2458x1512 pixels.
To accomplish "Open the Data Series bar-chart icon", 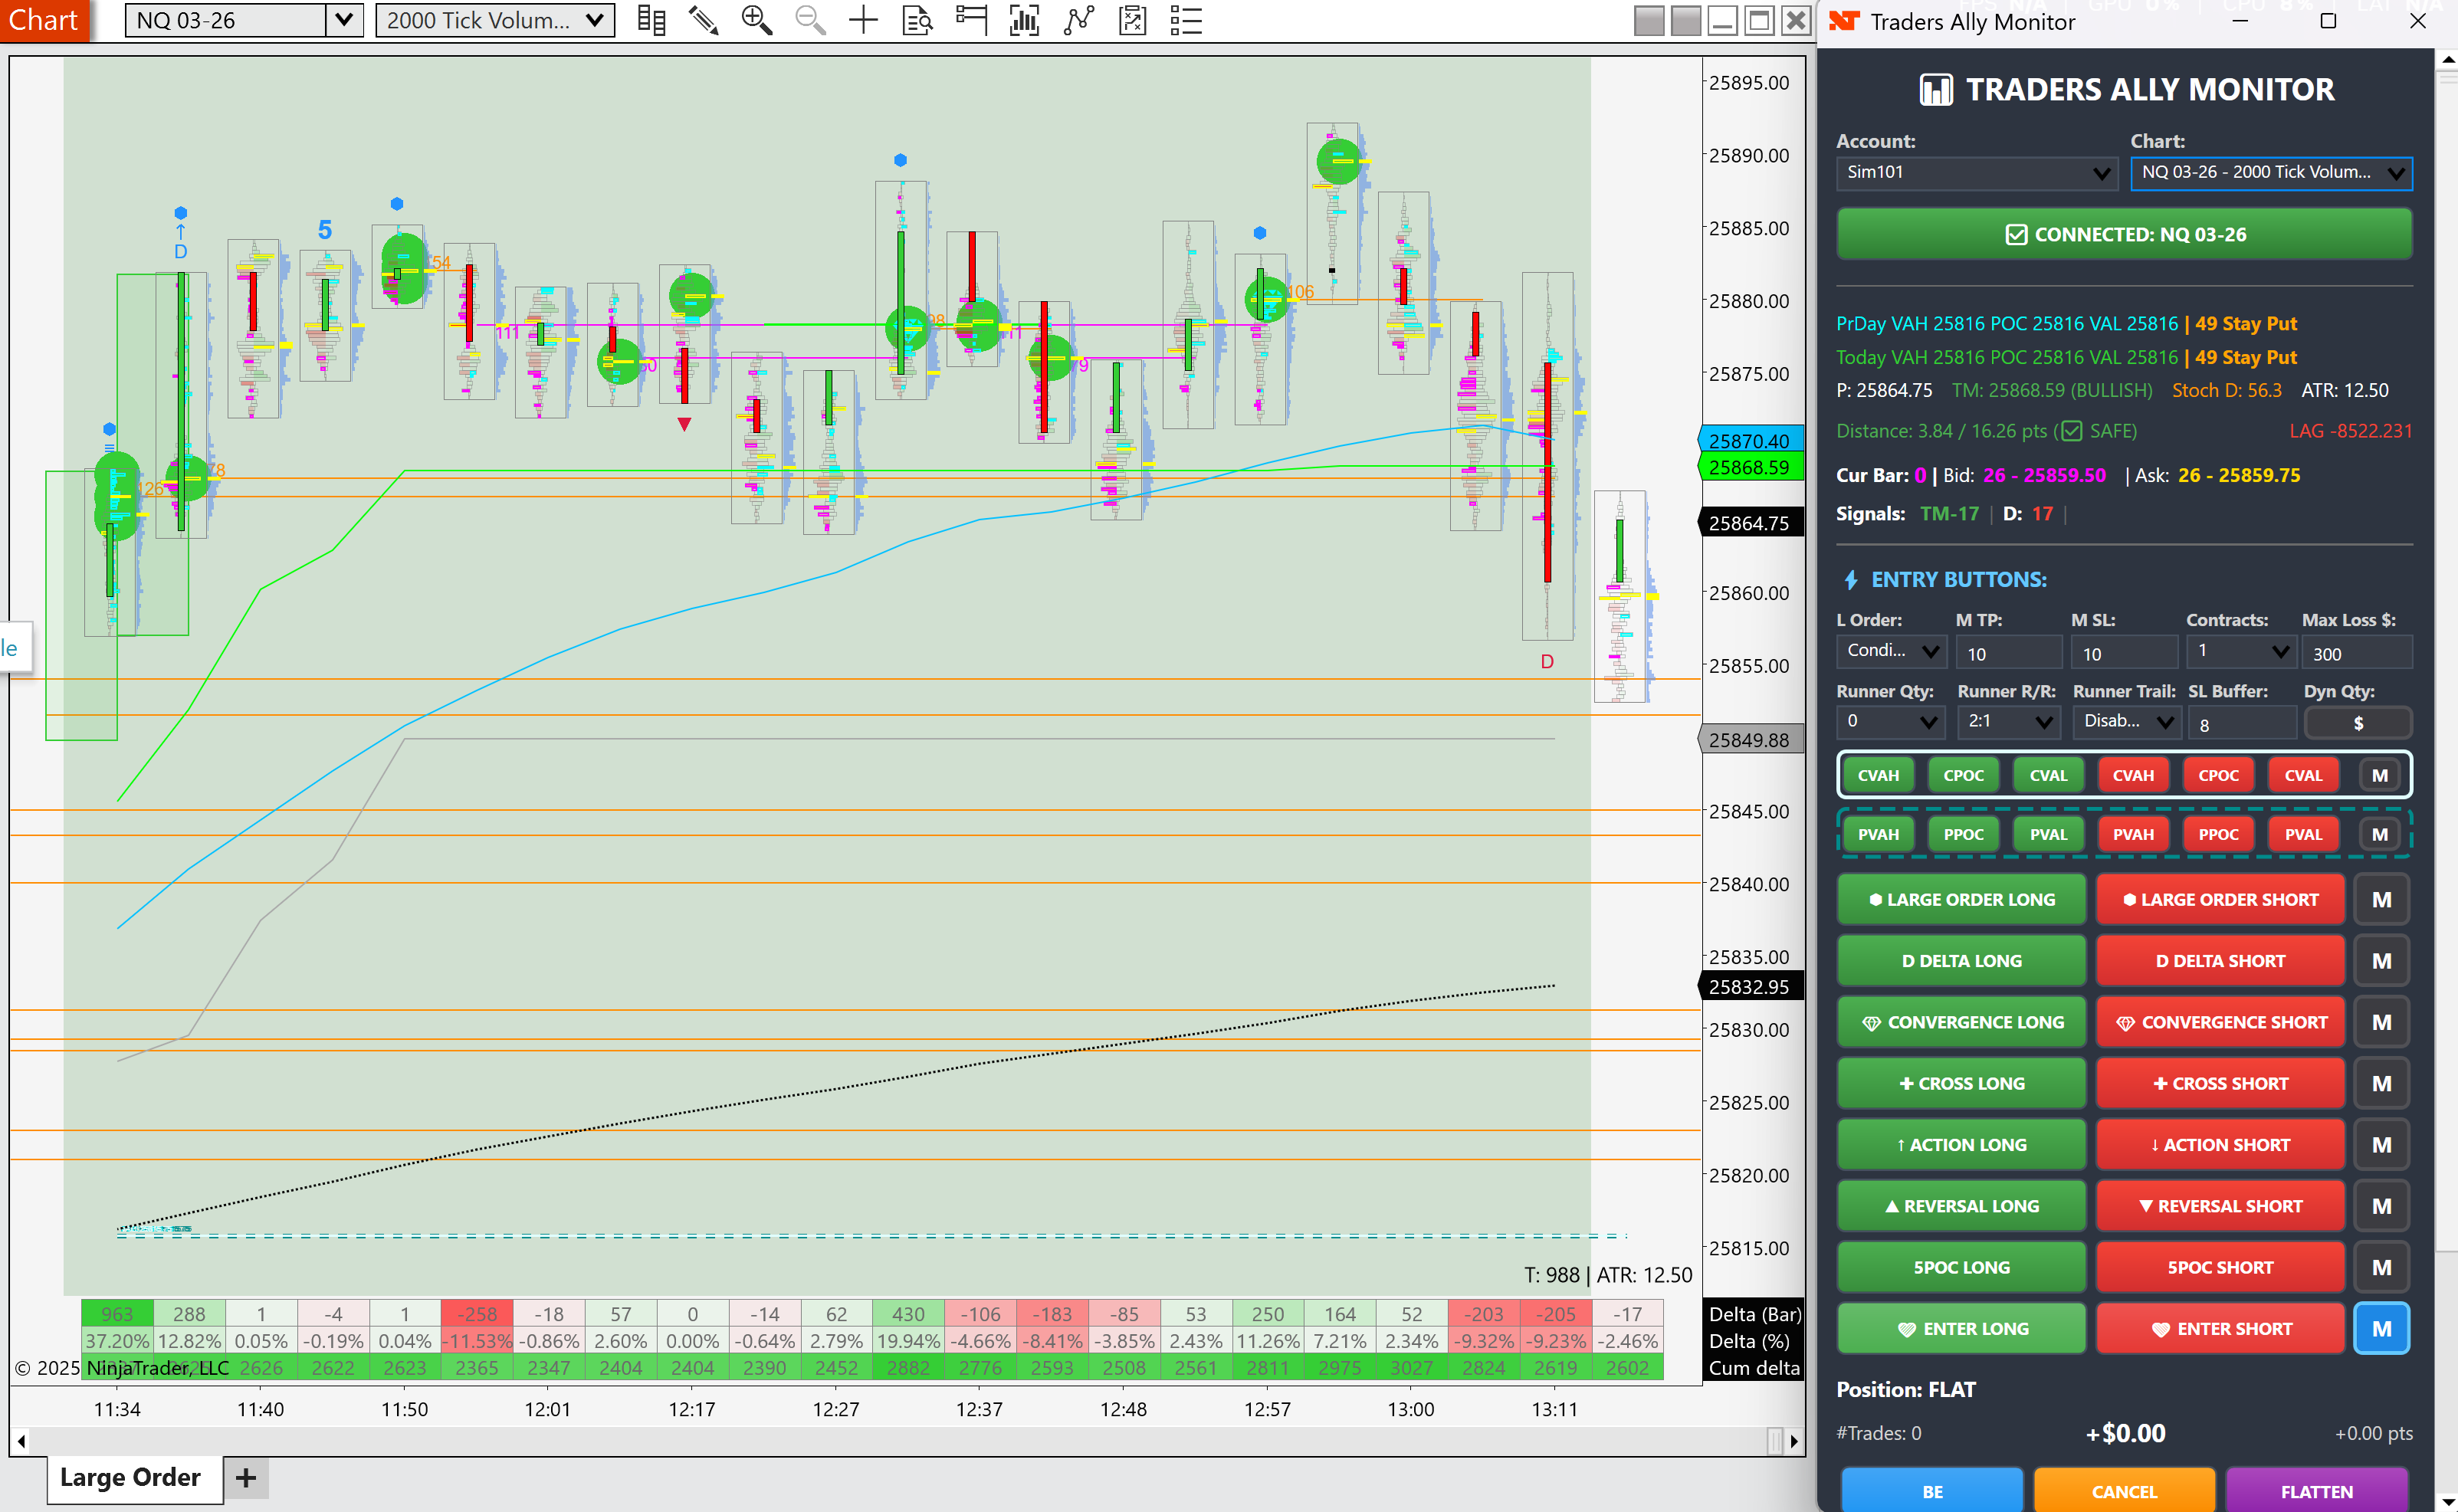I will click(x=1024, y=20).
